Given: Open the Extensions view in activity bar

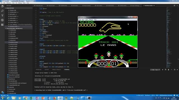Looking at the screenshot, I should 2,25.
